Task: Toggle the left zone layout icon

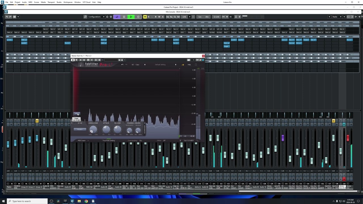Action: [349, 17]
